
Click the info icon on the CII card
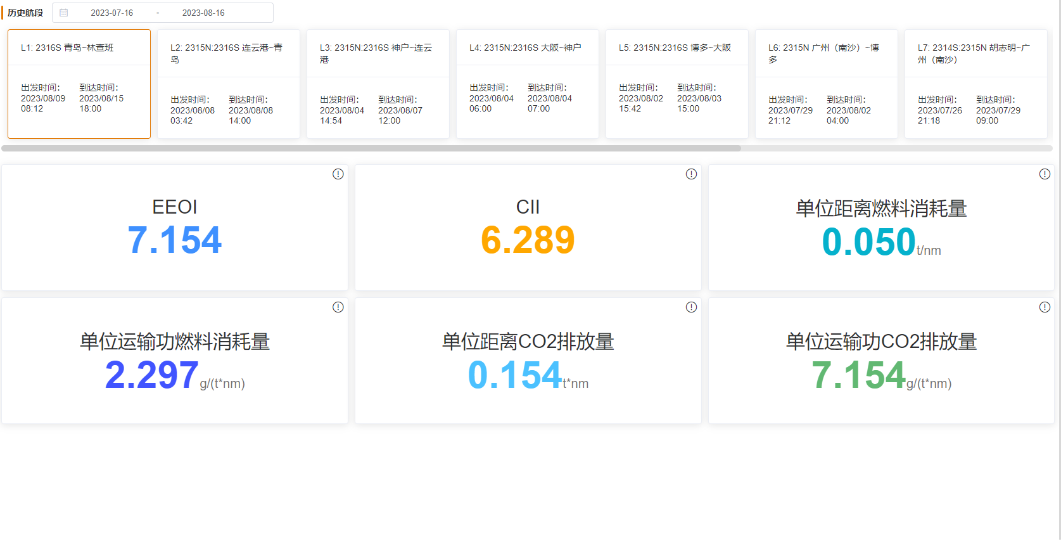tap(691, 174)
